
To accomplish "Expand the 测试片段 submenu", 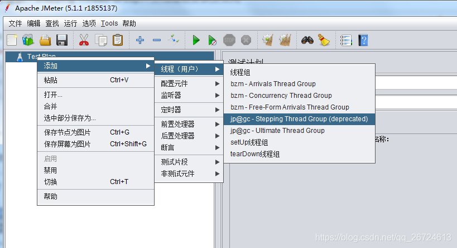I will 189,162.
